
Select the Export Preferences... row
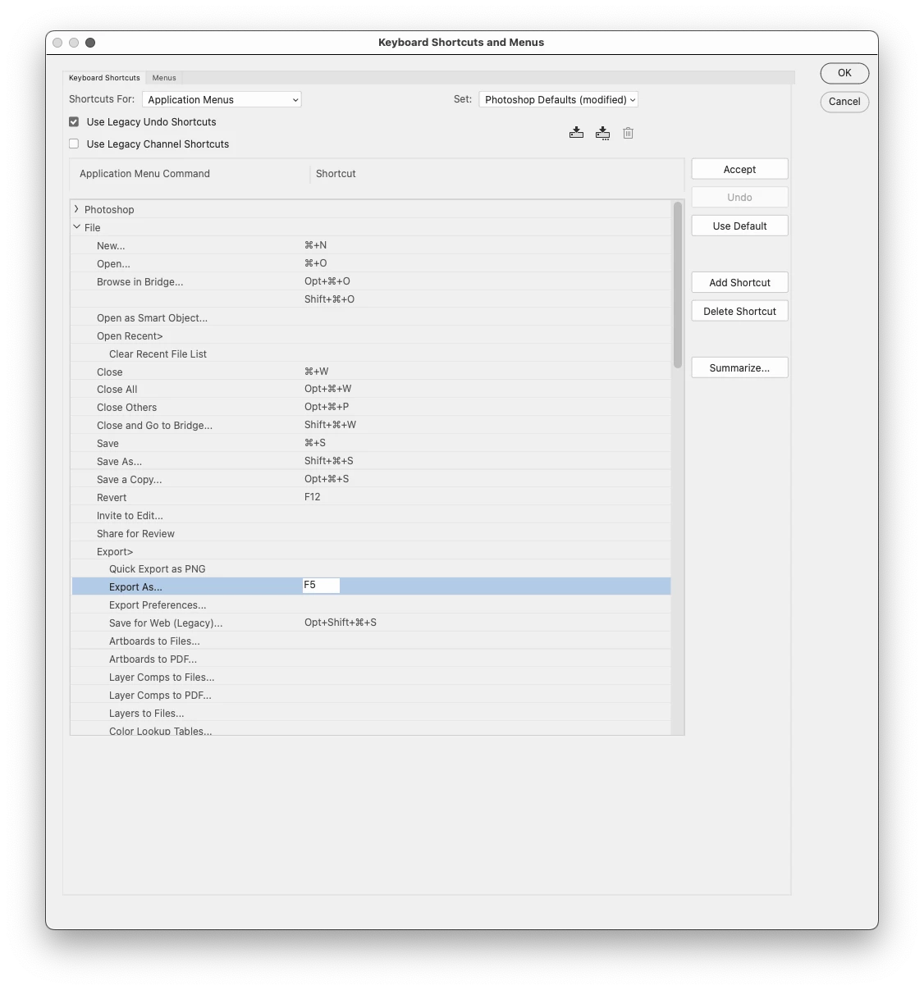click(x=371, y=604)
